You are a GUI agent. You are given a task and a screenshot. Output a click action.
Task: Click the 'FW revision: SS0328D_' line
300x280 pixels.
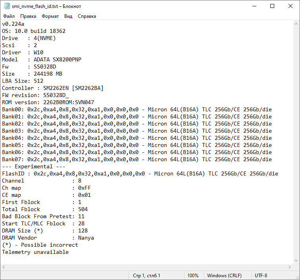(35, 95)
